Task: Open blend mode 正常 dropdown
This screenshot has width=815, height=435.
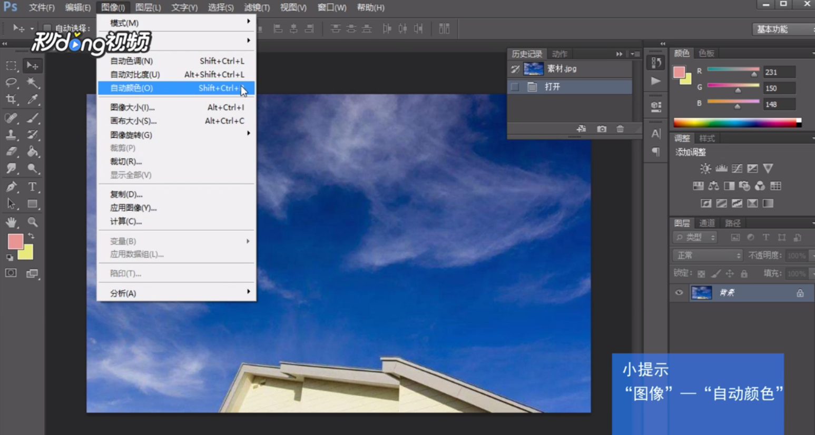Action: click(x=708, y=255)
